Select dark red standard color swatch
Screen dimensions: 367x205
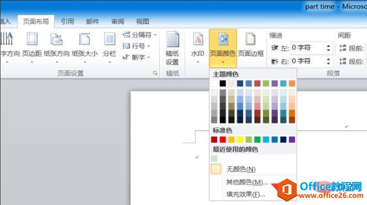tap(214, 140)
